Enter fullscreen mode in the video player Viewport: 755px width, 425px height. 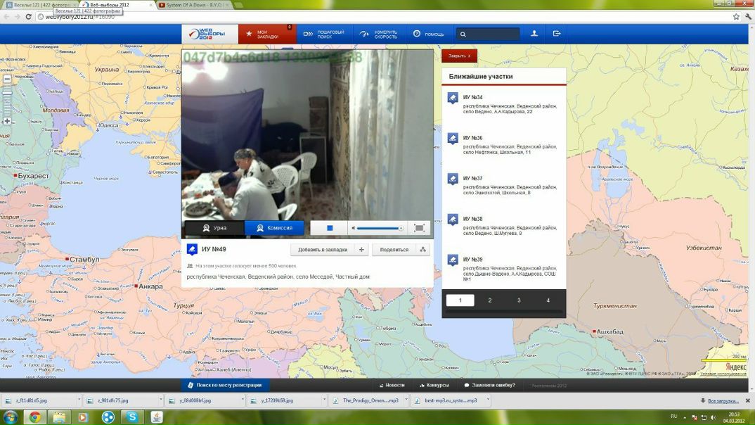pyautogui.click(x=419, y=227)
